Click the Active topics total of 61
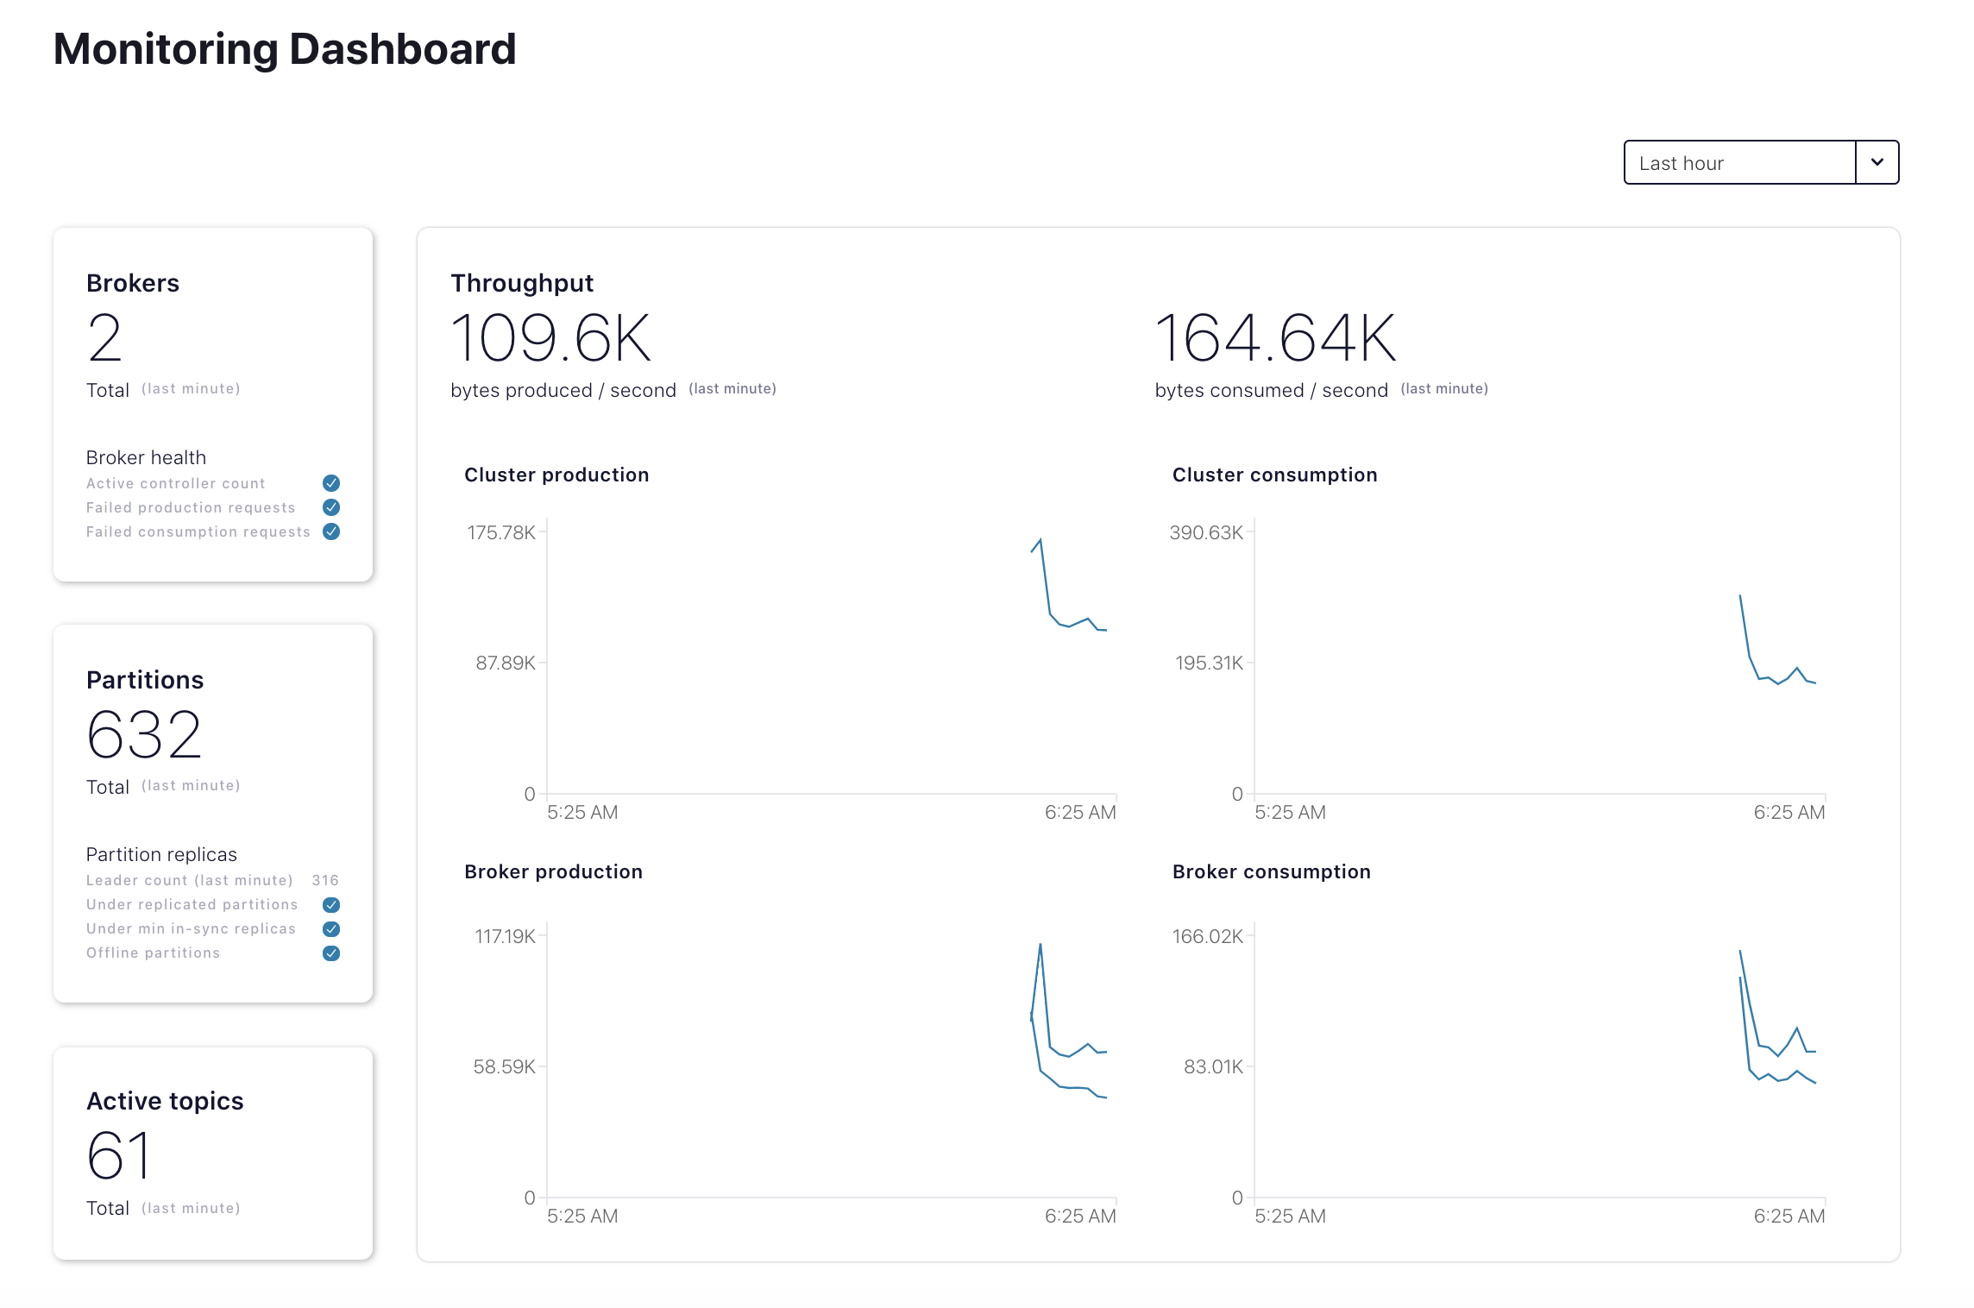This screenshot has height=1308, width=1974. [117, 1156]
